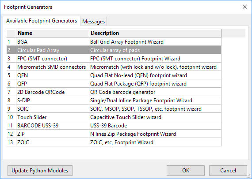Pick the 2D Barcode QRCode generator
Screen dimensions: 252x179
click(x=114, y=92)
